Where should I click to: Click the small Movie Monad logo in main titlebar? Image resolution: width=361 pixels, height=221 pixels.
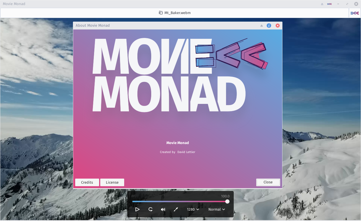[329, 4]
